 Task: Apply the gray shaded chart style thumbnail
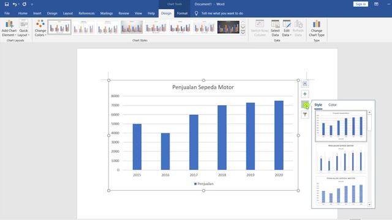132,27
